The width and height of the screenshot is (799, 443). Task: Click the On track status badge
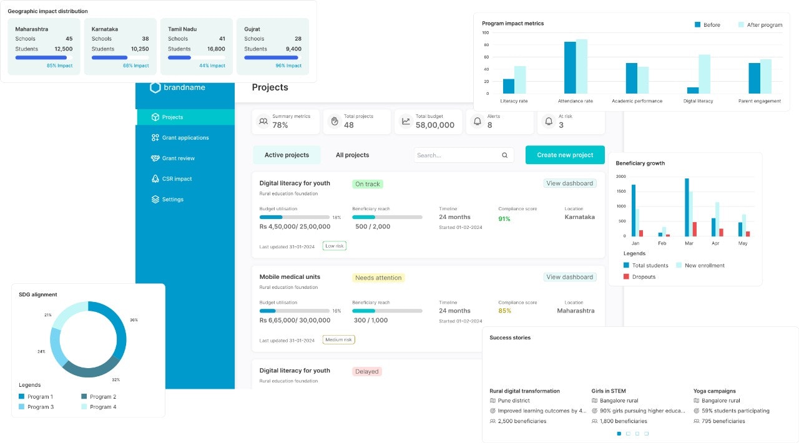[x=368, y=184]
